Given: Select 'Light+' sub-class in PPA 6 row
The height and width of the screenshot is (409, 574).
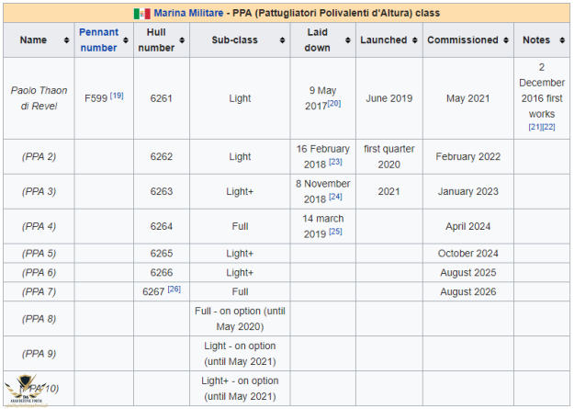Looking at the screenshot, I should coord(240,272).
